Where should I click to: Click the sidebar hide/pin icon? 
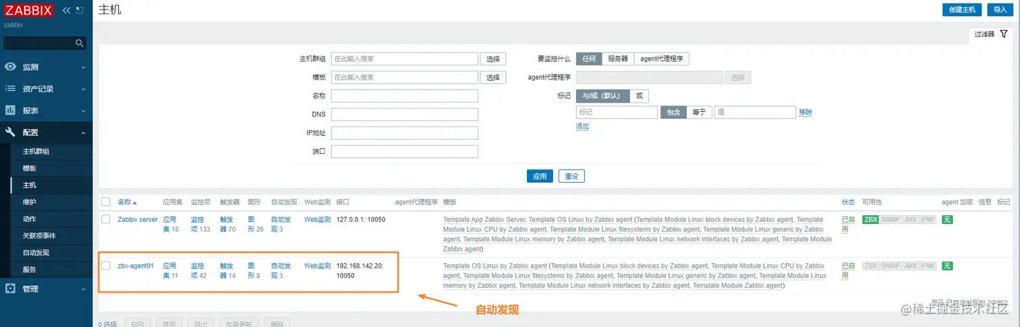pos(80,11)
